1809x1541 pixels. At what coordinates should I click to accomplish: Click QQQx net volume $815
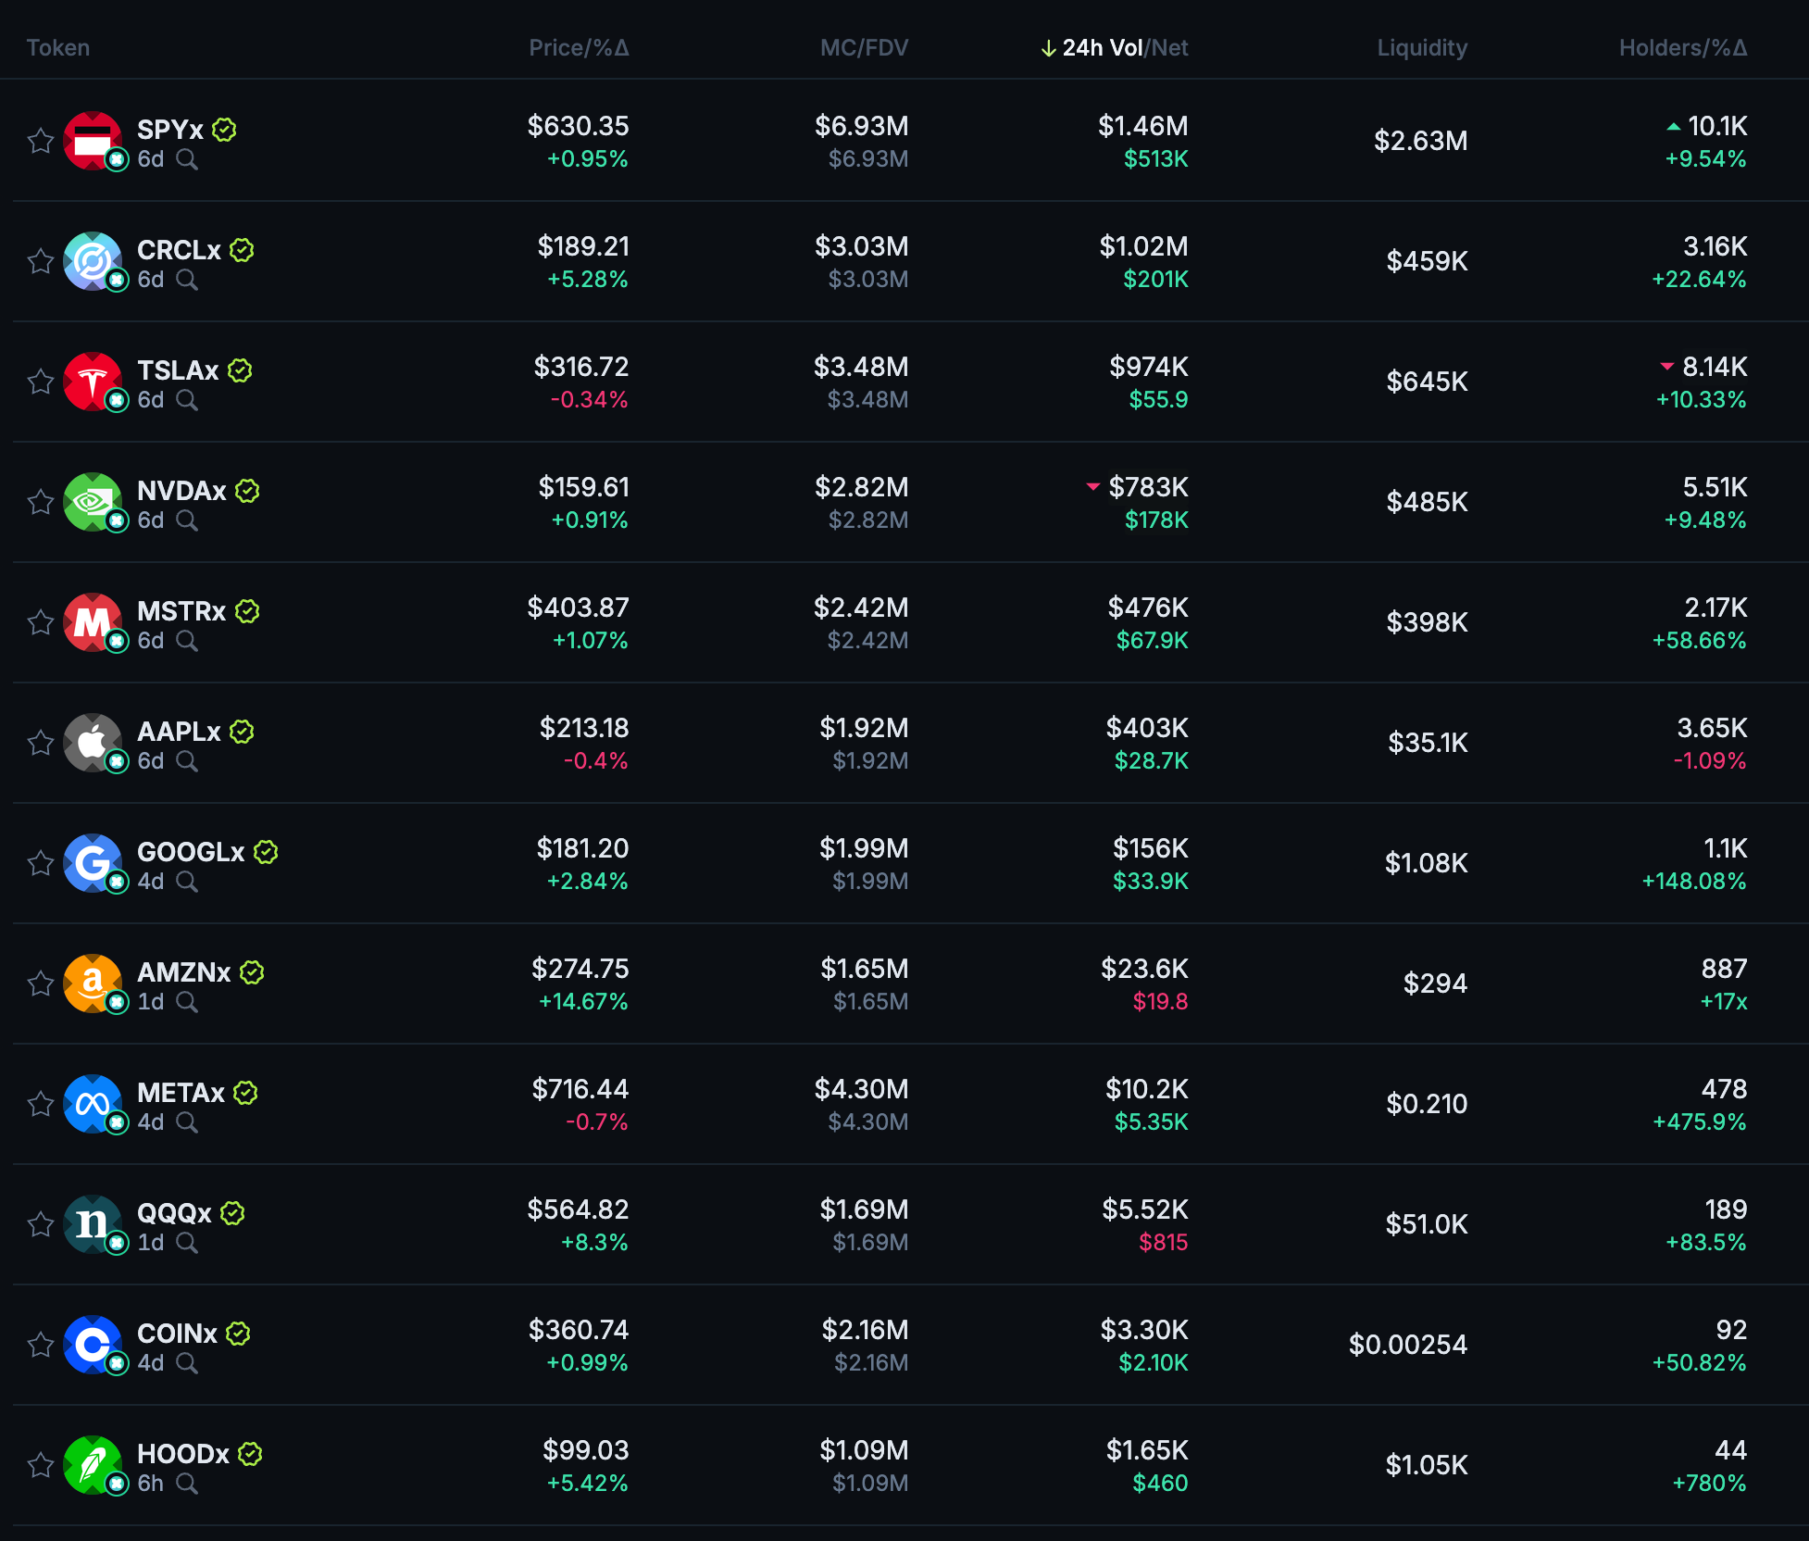(1163, 1243)
